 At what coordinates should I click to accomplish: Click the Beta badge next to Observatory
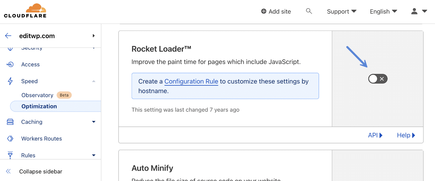[64, 95]
